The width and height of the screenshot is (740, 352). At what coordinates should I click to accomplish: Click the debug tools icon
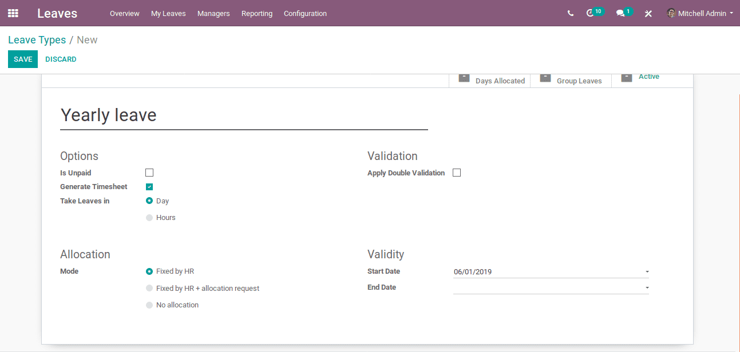pyautogui.click(x=648, y=13)
